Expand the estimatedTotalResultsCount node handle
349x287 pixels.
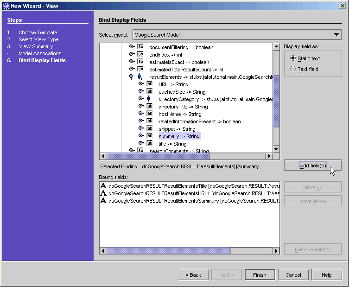point(132,69)
